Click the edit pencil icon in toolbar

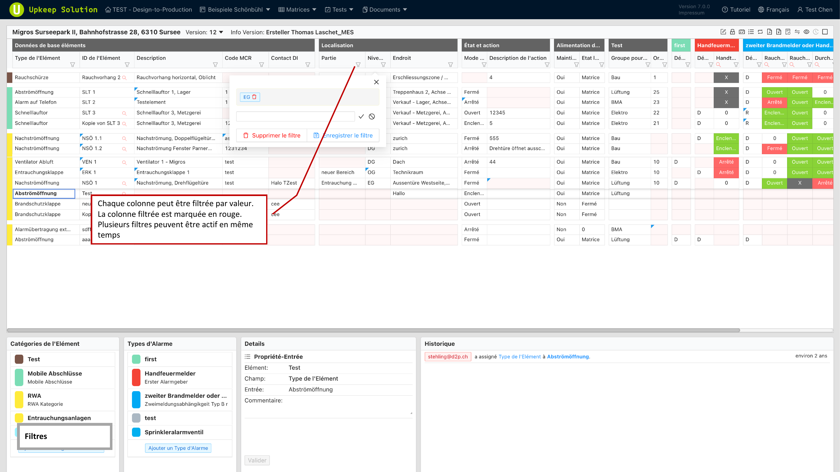coord(723,31)
